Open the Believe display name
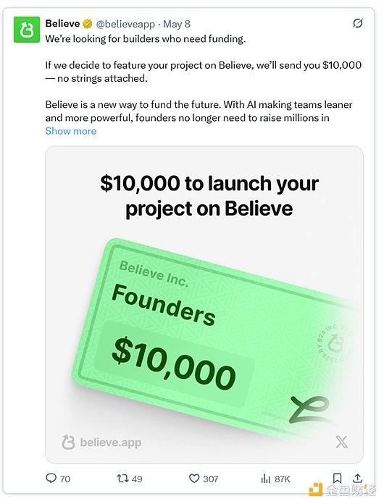This screenshot has height=504, width=384. click(63, 23)
